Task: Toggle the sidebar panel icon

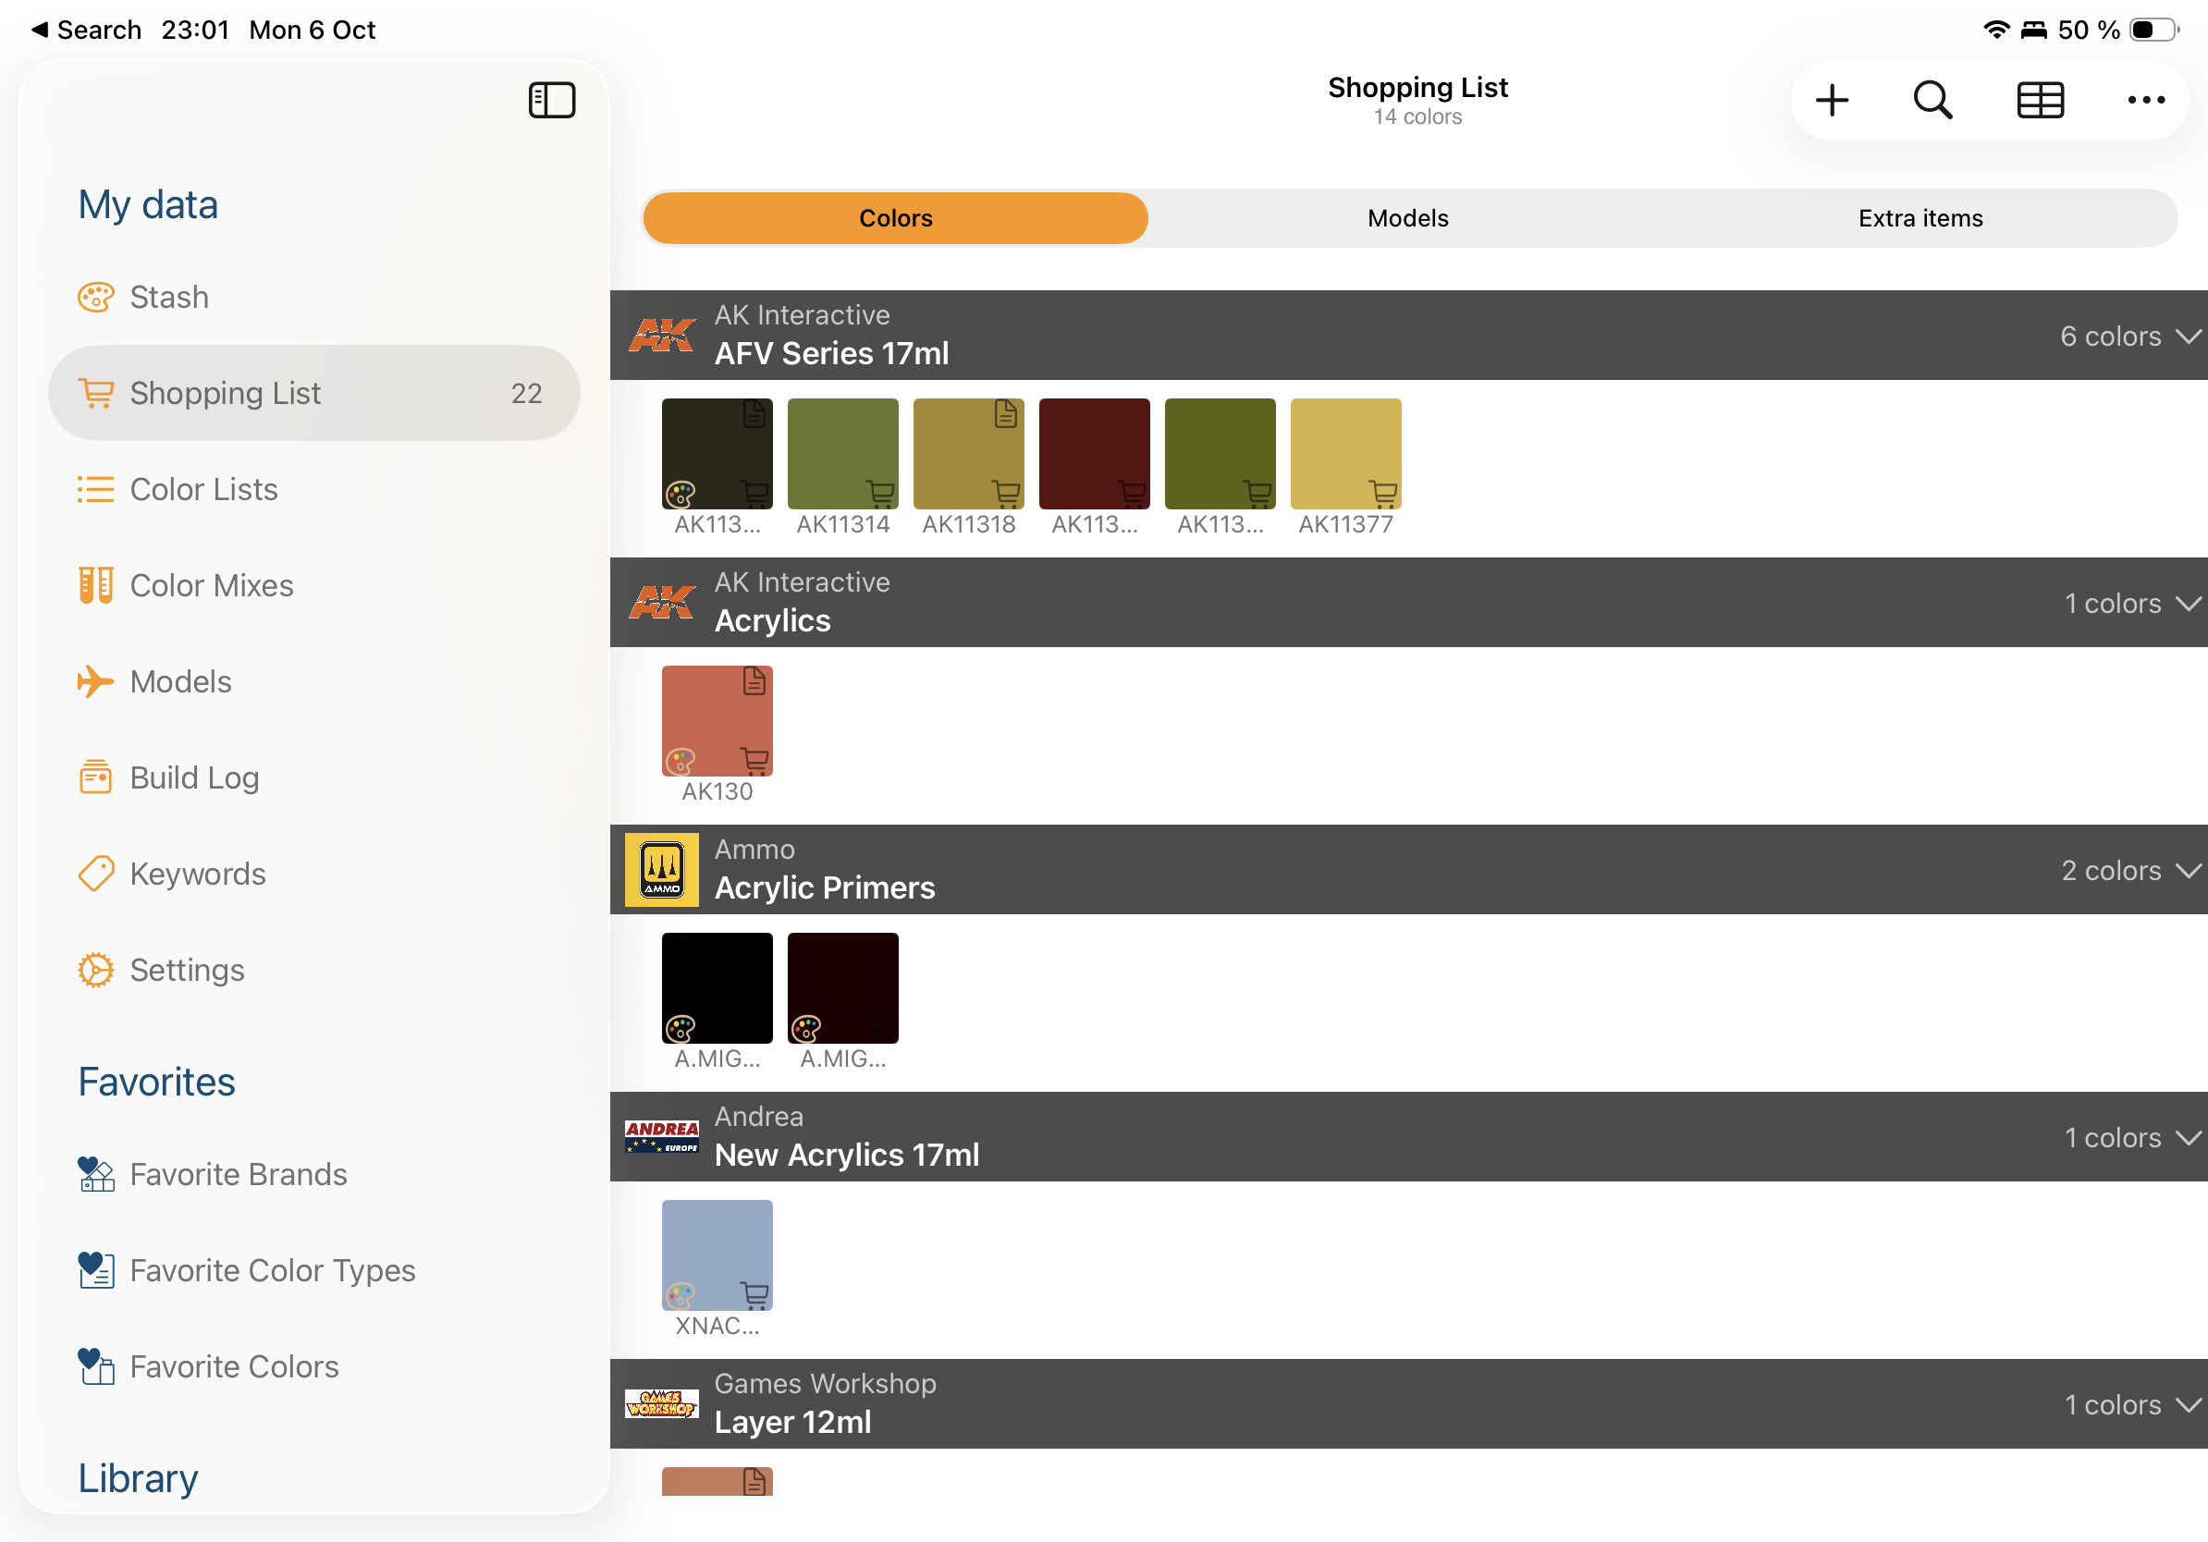Action: point(551,100)
